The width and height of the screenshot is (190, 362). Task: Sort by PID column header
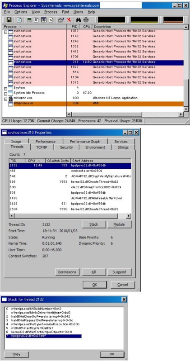(x=74, y=27)
